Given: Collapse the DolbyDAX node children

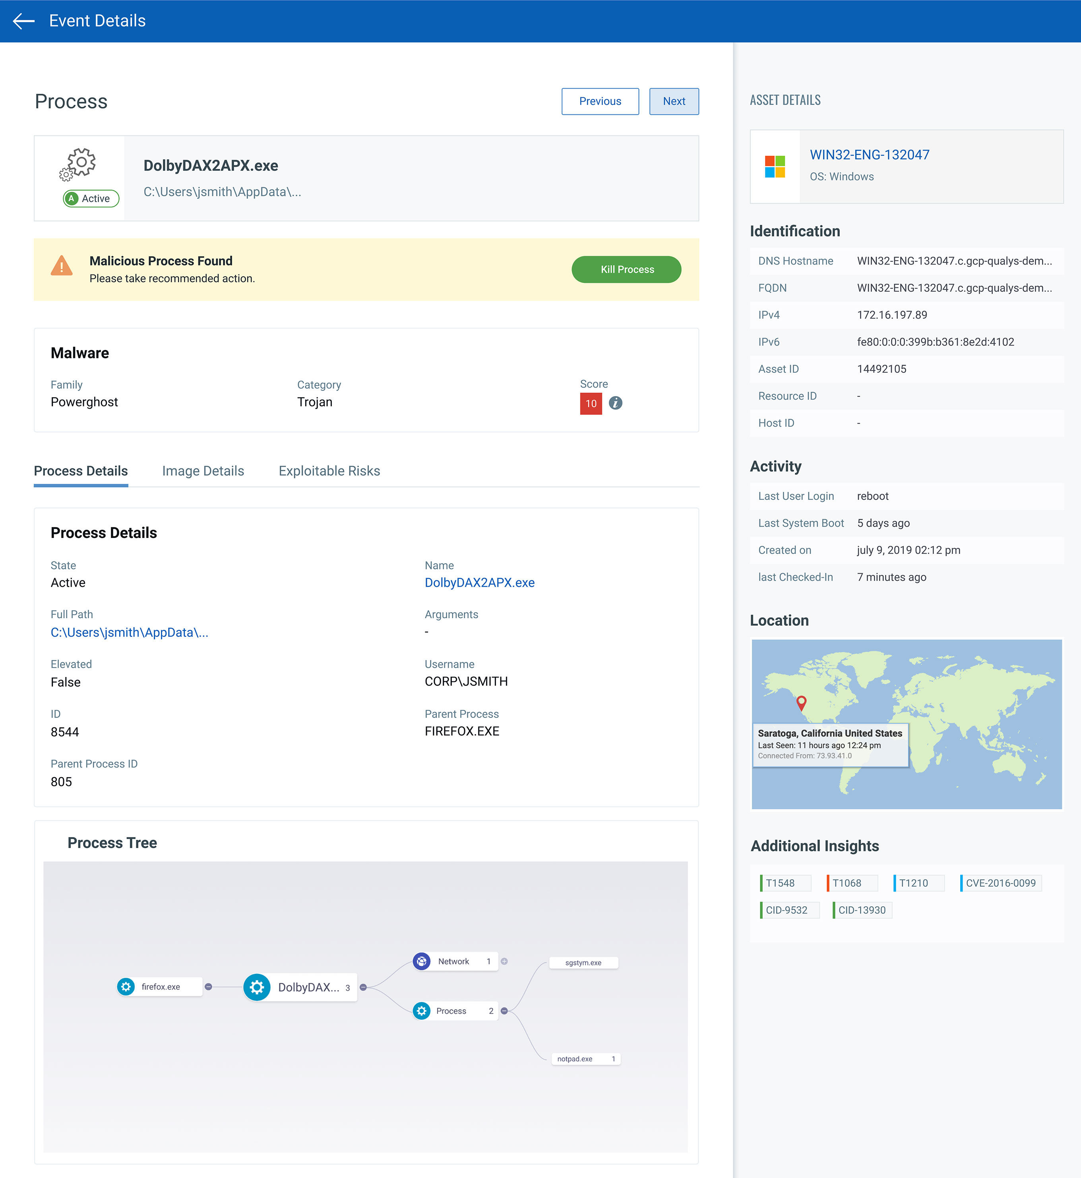Looking at the screenshot, I should (363, 987).
